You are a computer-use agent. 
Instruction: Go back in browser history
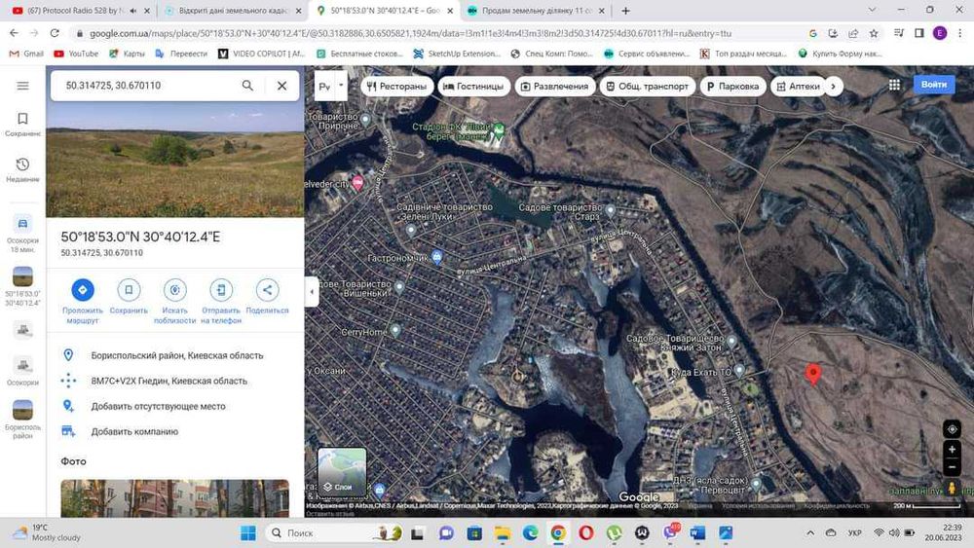[x=14, y=33]
